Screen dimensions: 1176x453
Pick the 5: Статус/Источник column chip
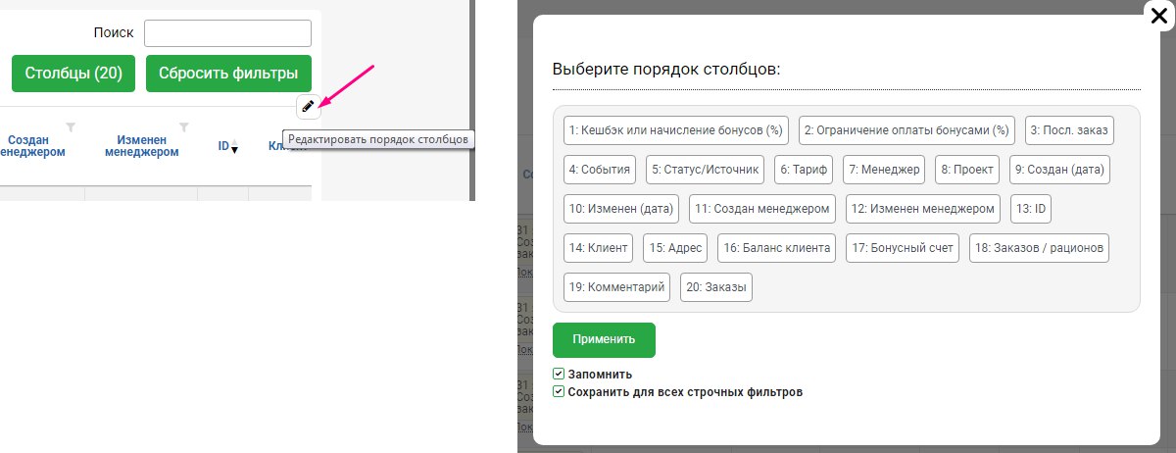click(705, 170)
